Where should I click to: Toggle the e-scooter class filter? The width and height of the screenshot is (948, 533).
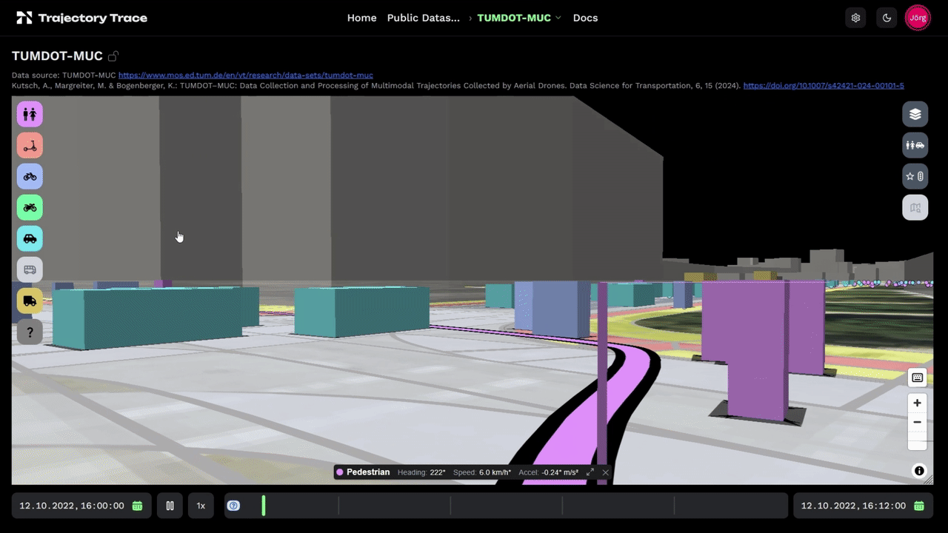(30, 145)
